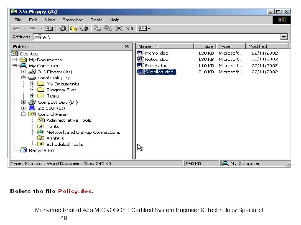Close the Folders pane

coord(127,46)
